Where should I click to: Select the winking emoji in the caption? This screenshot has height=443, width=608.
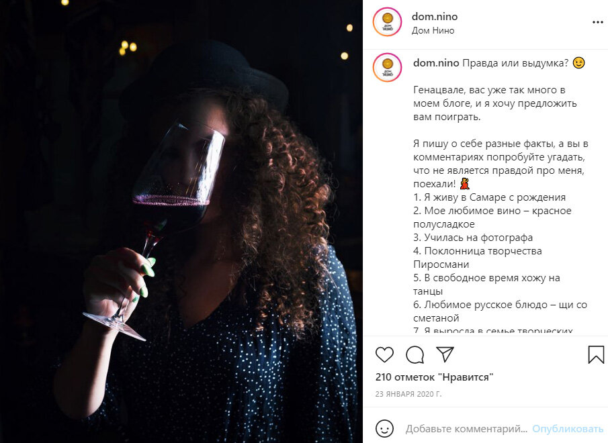(578, 62)
